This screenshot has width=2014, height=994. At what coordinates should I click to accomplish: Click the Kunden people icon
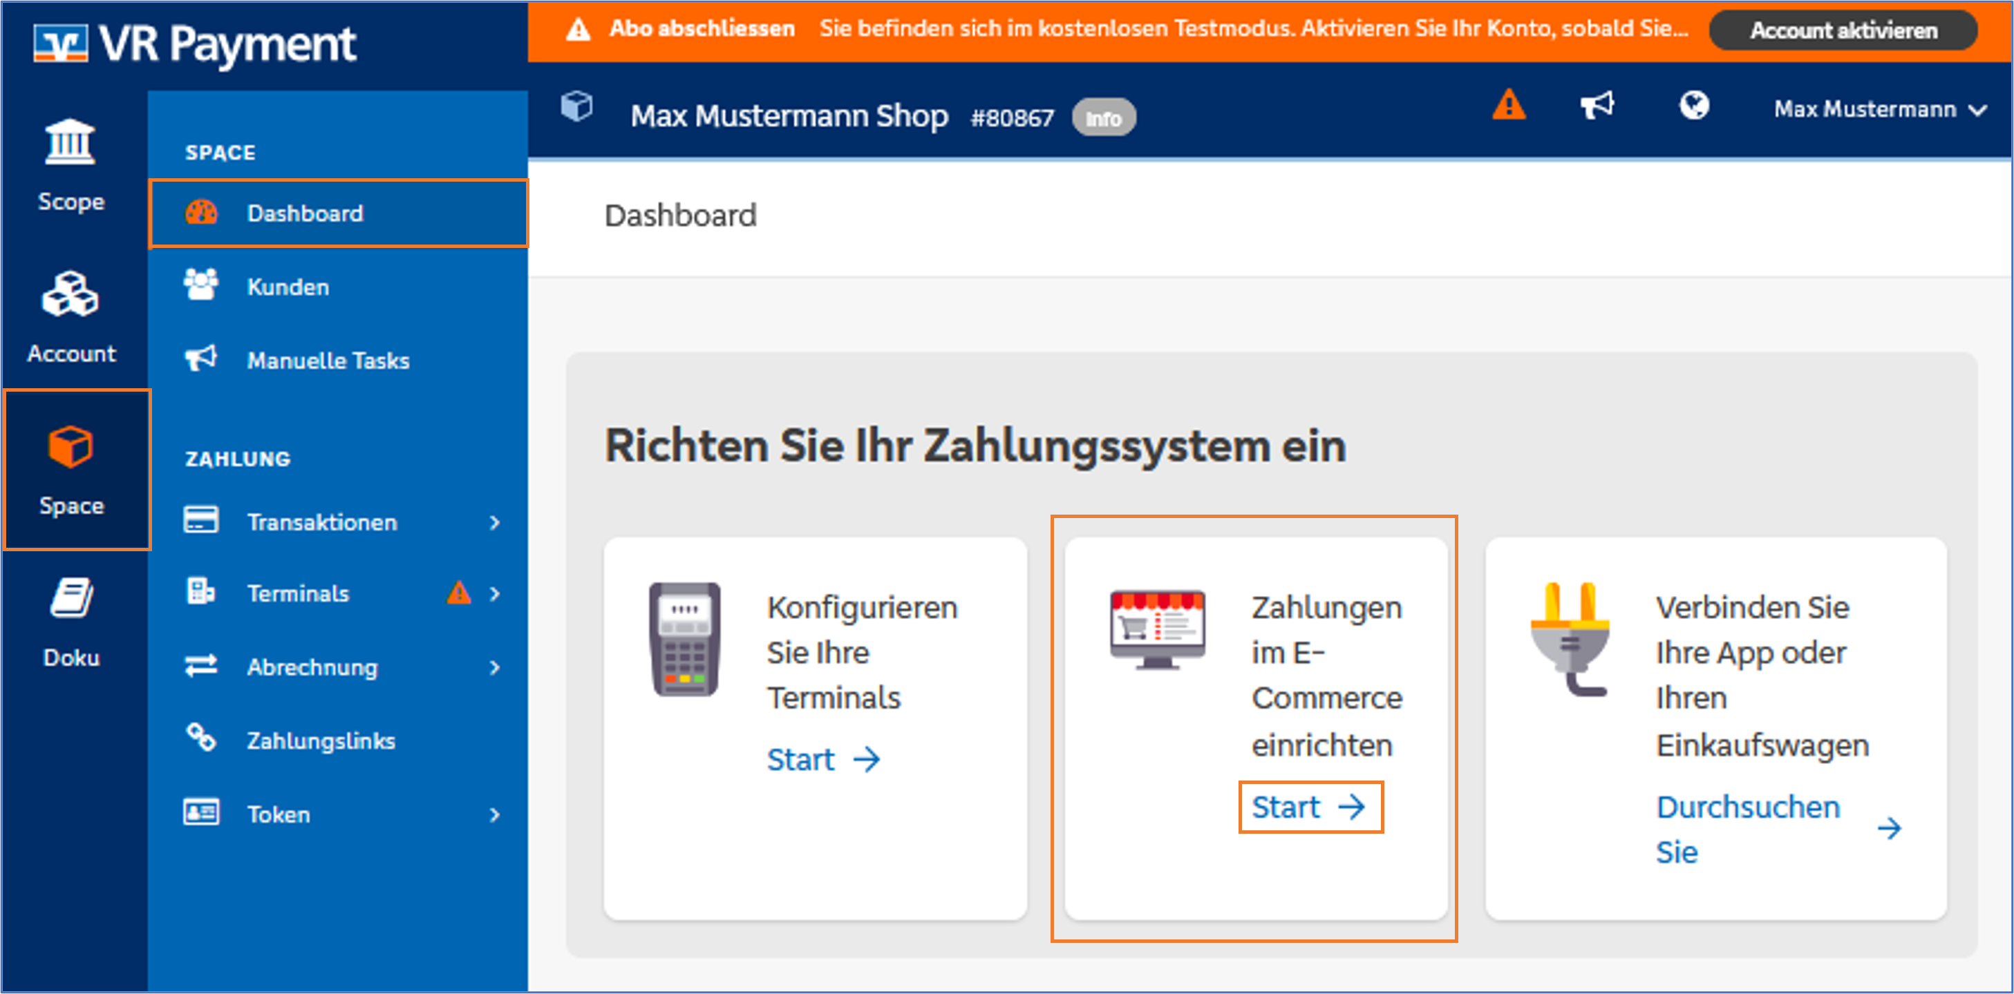tap(201, 285)
